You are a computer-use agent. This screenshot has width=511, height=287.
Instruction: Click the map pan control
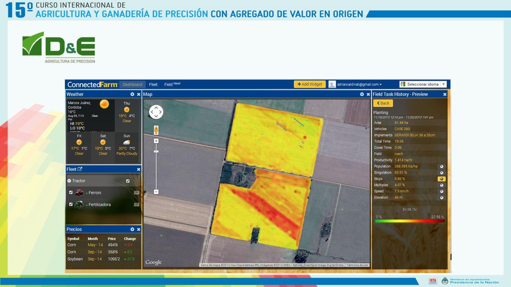click(x=156, y=112)
